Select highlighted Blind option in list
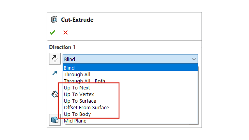This screenshot has width=249, height=140. point(130,68)
